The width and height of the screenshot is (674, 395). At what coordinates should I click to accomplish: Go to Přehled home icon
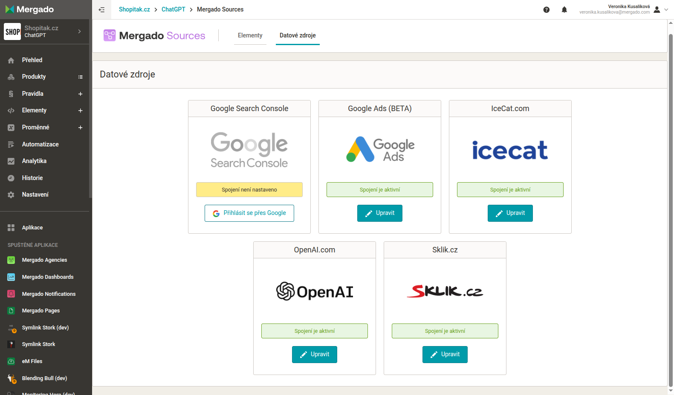pyautogui.click(x=11, y=60)
